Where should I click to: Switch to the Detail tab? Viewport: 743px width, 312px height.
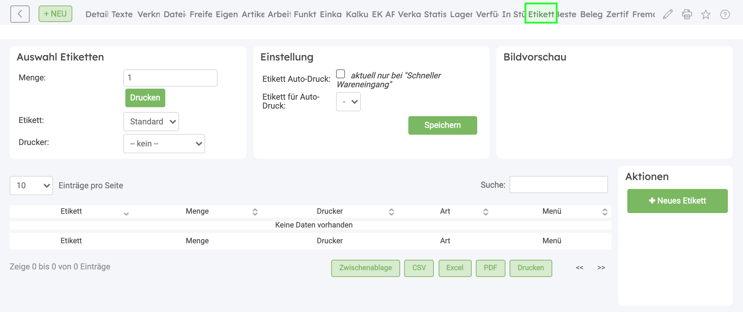[97, 14]
